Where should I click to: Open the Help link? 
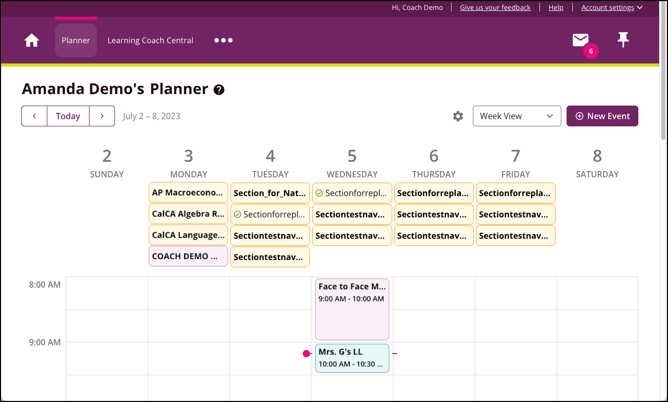(x=556, y=7)
